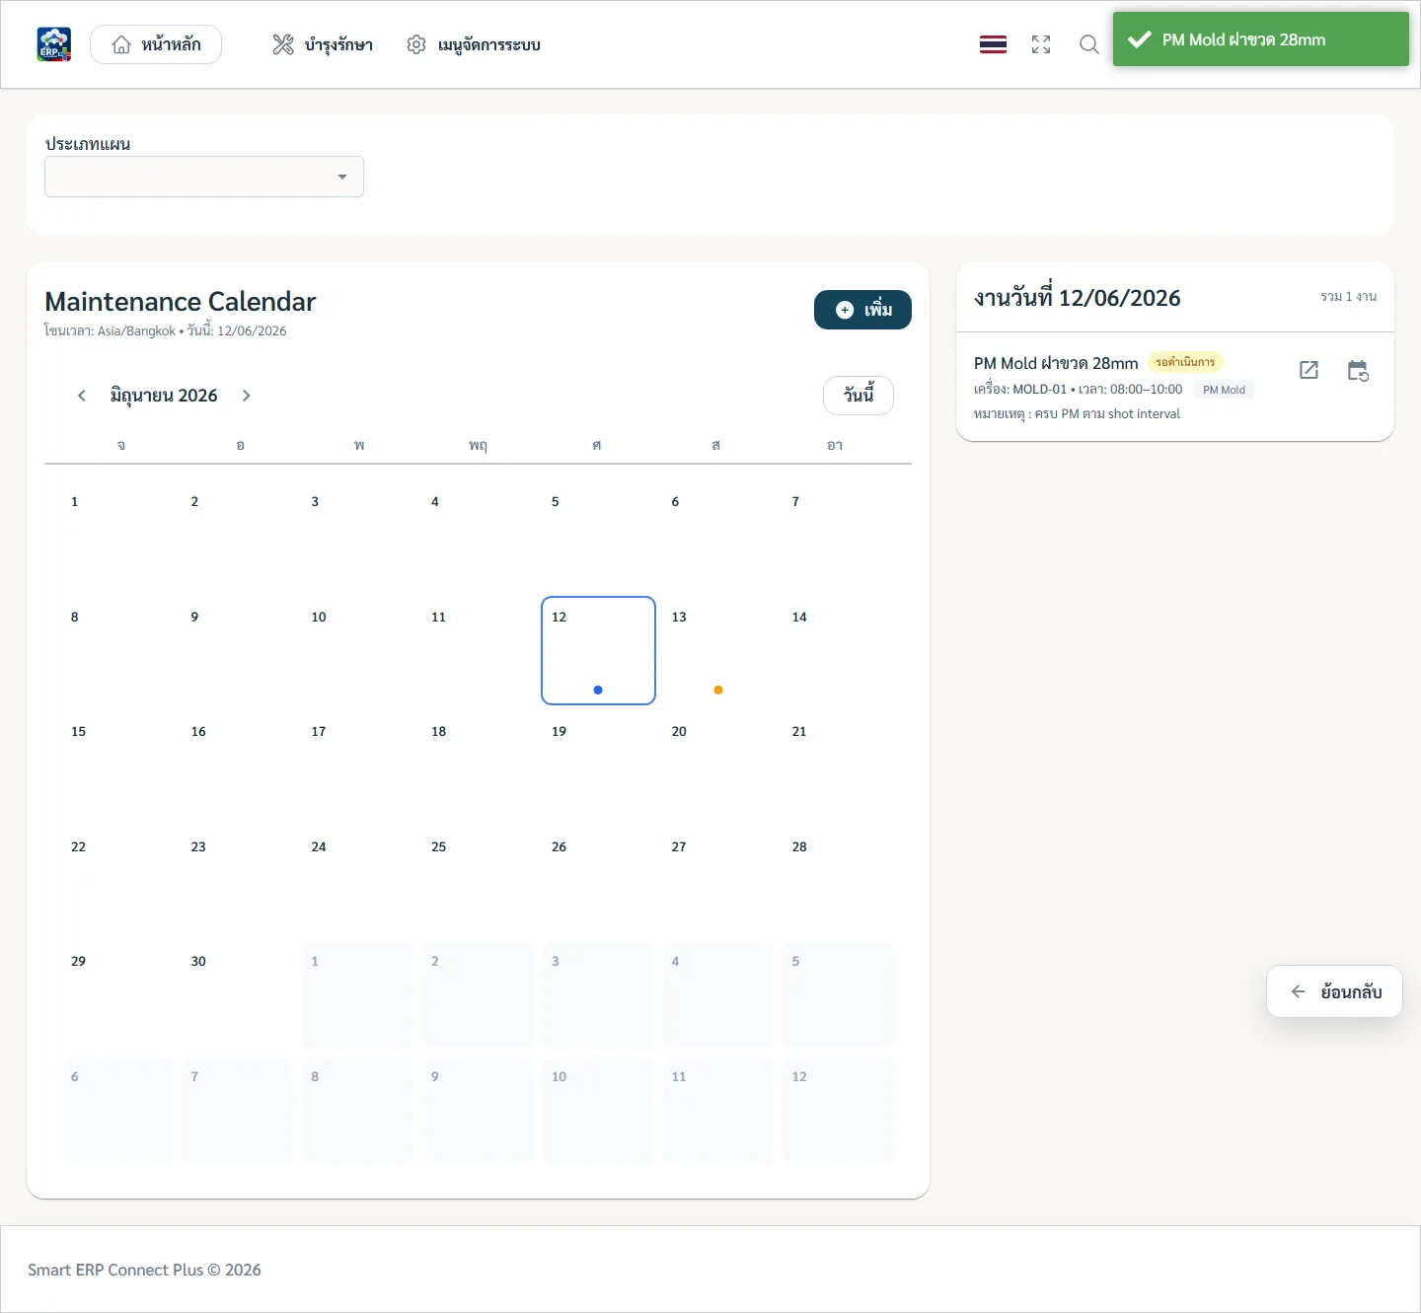Viewport: 1421px width, 1313px height.
Task: Click the รอดำเนินการ status badge
Action: click(1185, 362)
